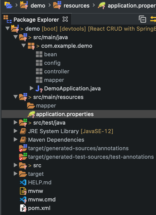Screen dimensions: 156x215
Task: Click the HELP.md file icon
Action: pyautogui.click(x=23, y=182)
